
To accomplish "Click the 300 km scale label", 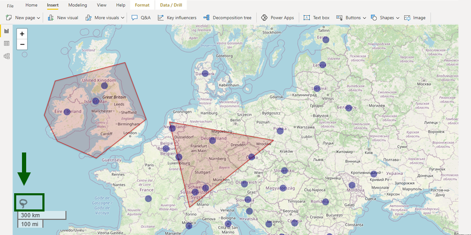I will (30, 215).
